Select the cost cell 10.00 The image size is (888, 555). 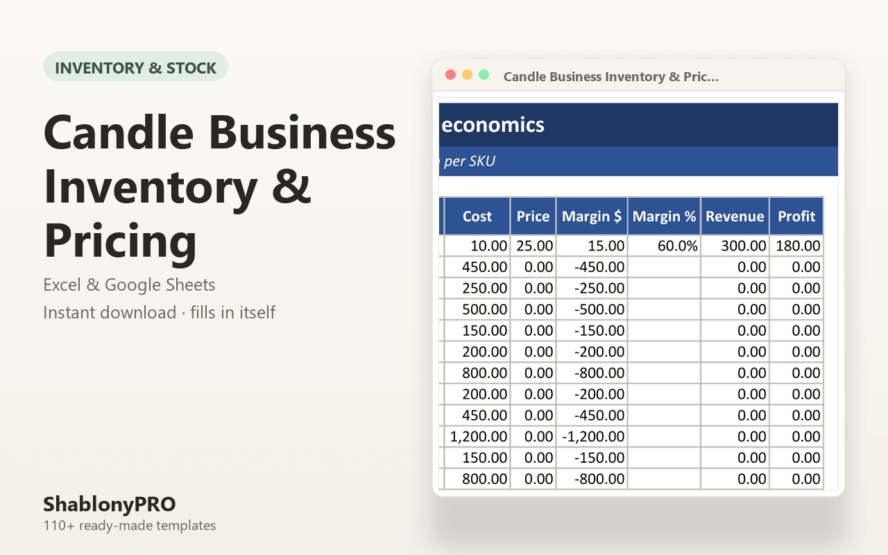477,246
